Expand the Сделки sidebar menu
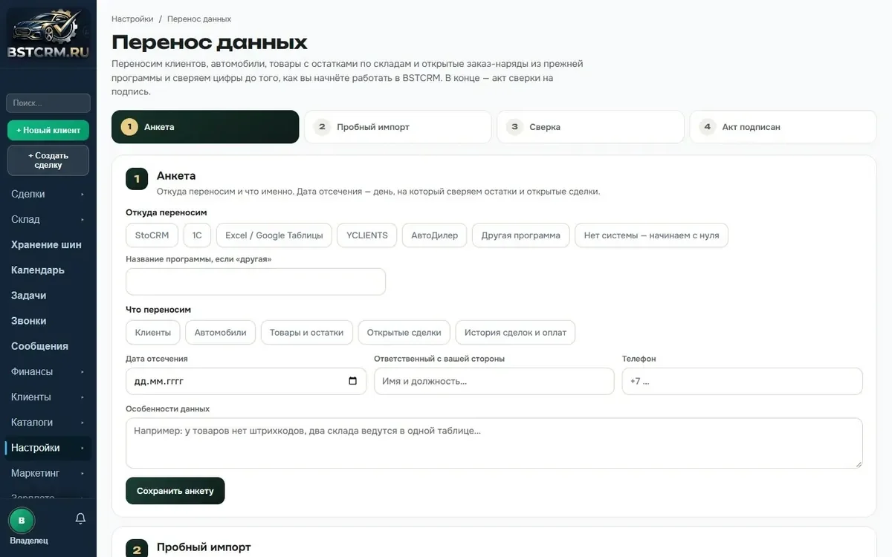The image size is (892, 557). (48, 194)
